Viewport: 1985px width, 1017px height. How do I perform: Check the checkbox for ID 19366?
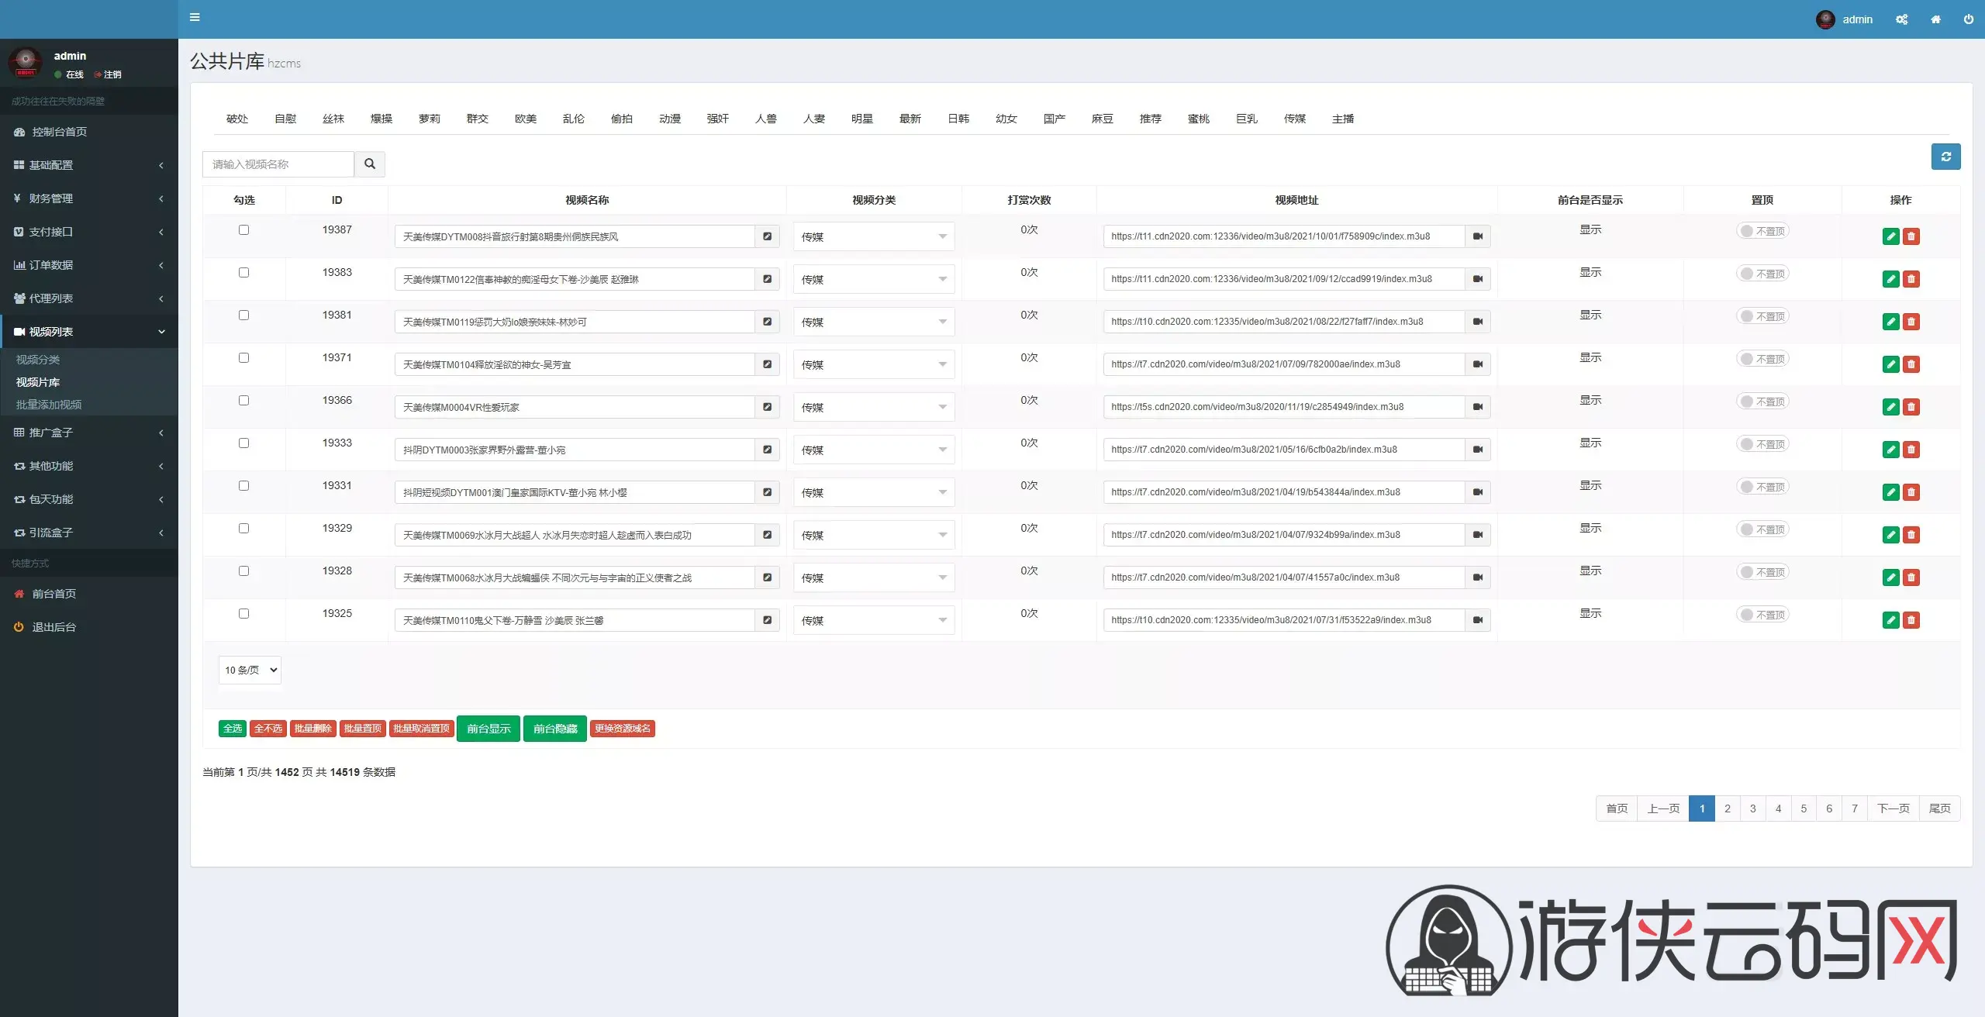tap(243, 401)
